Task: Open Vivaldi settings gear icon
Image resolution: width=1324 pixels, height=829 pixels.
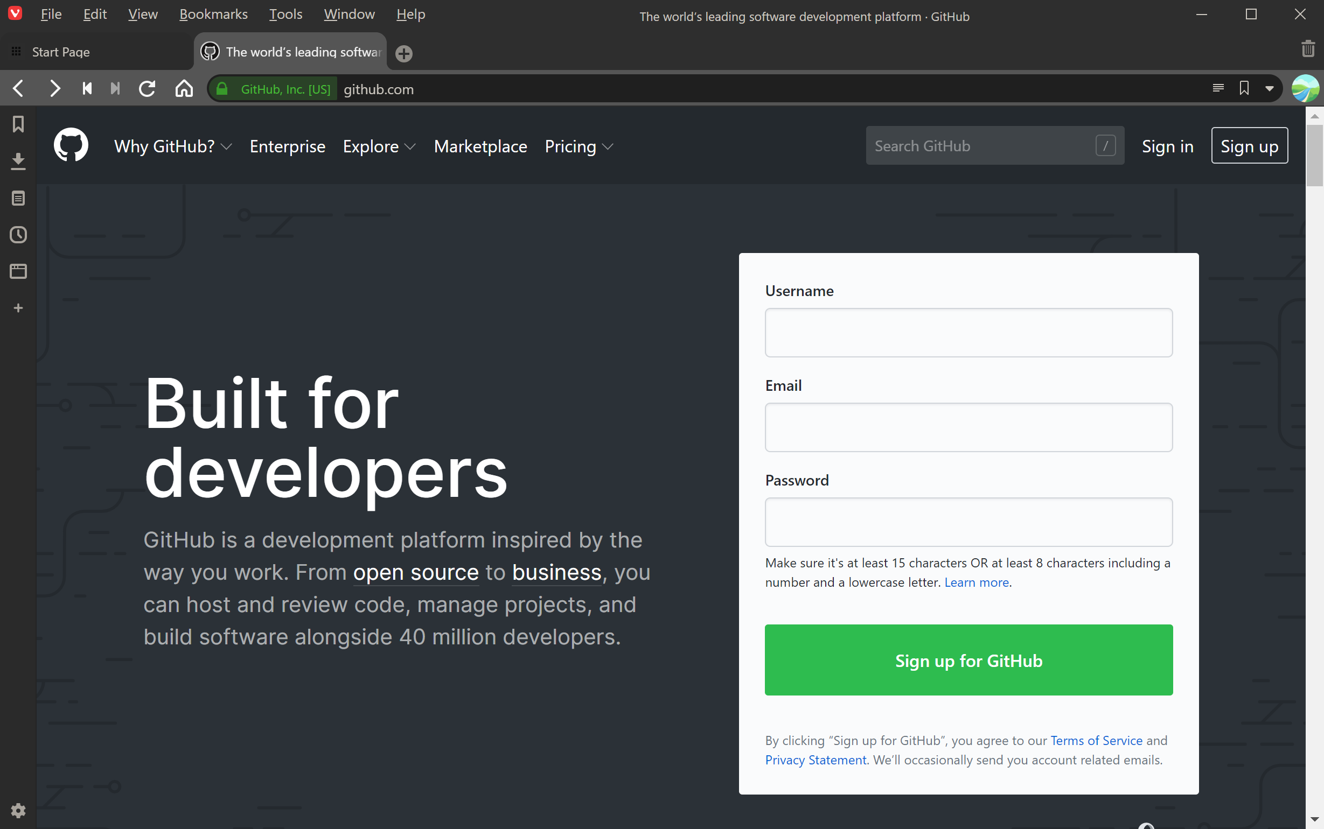Action: 18,810
